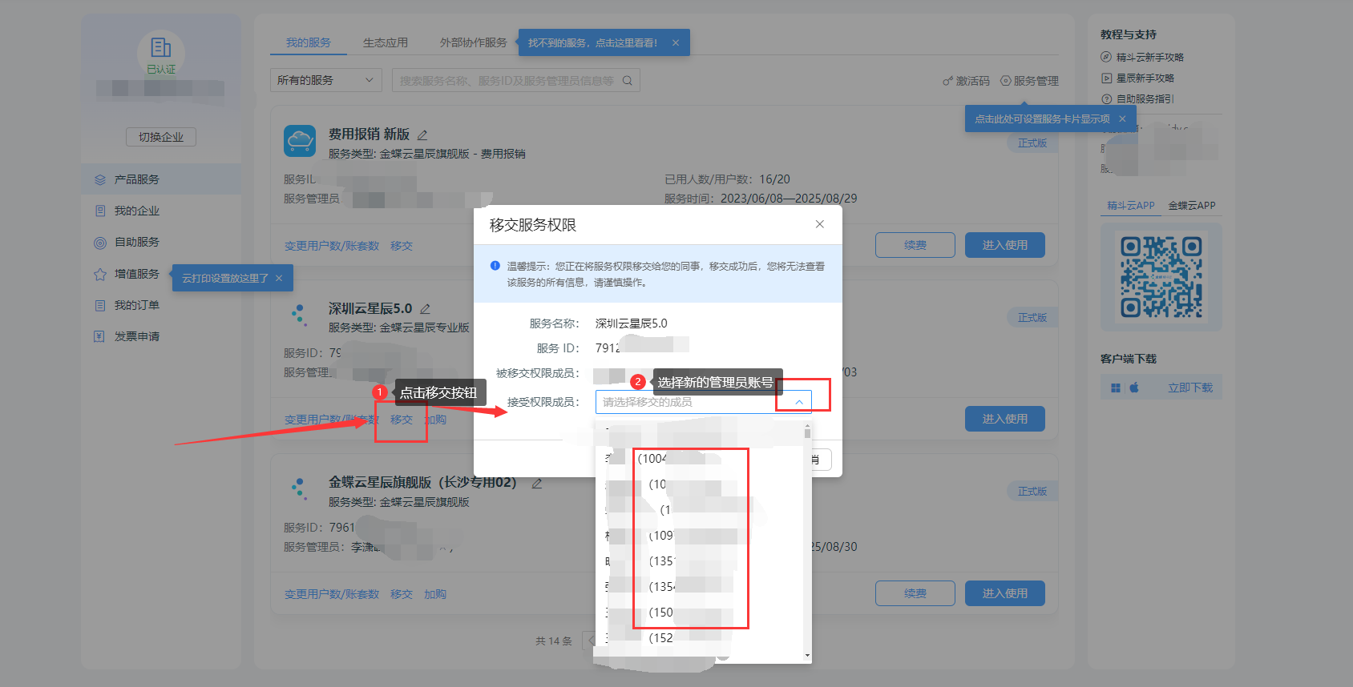The image size is (1353, 687).
Task: Click 进入使用 for 费用报销 新版
Action: point(1005,245)
